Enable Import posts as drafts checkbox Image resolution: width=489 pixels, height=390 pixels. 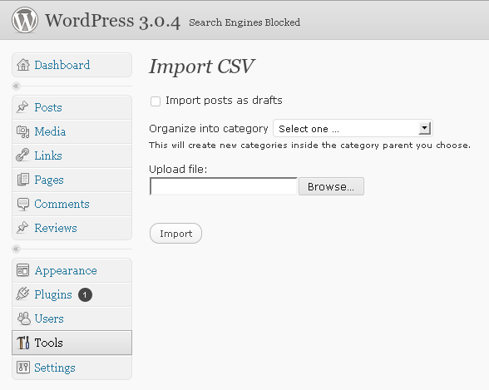pyautogui.click(x=156, y=101)
